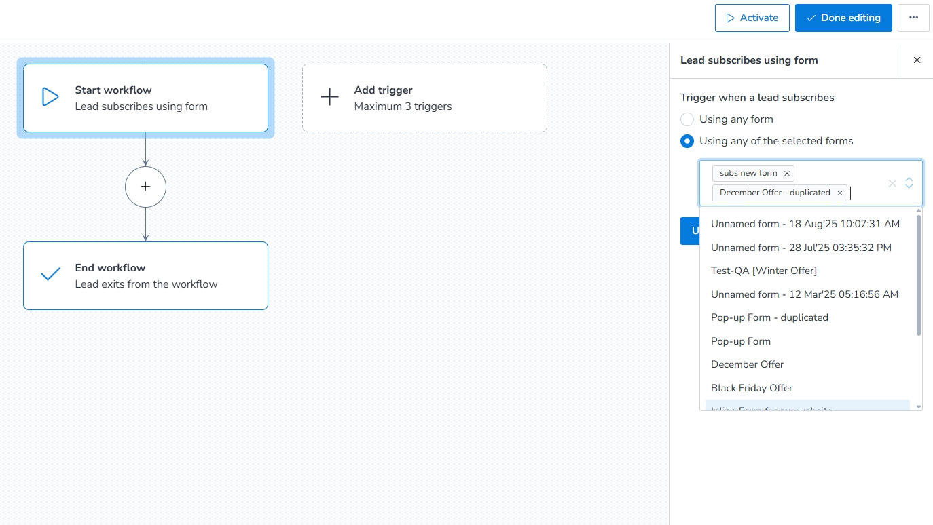This screenshot has height=525, width=933.
Task: Click the End workflow checkmark icon
Action: (50, 275)
